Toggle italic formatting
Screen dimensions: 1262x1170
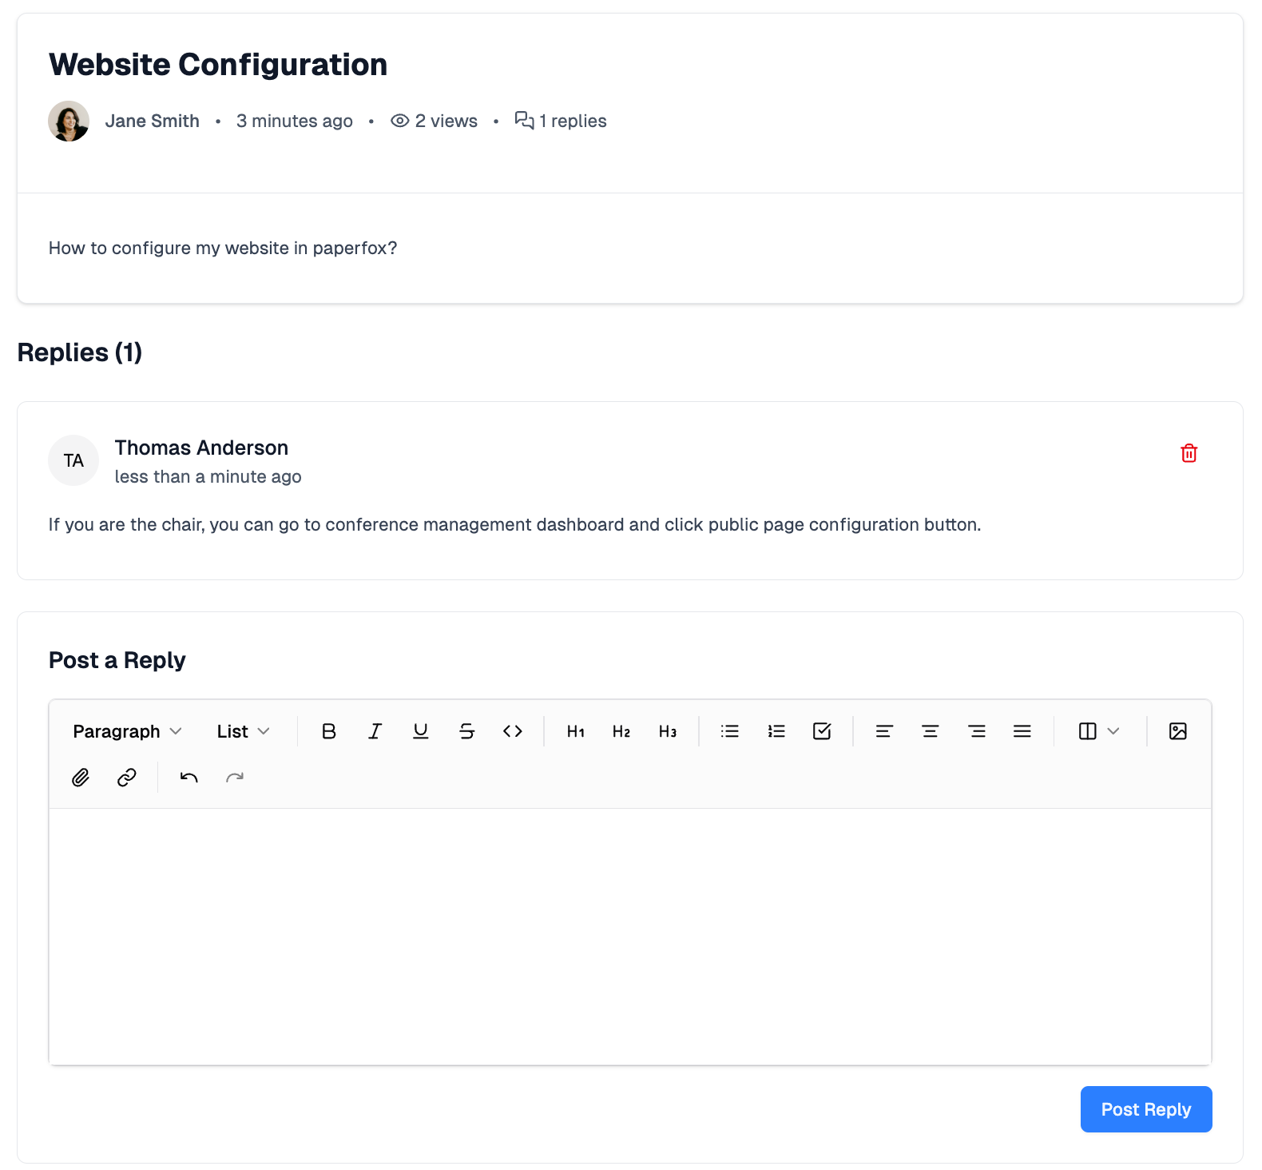point(375,731)
